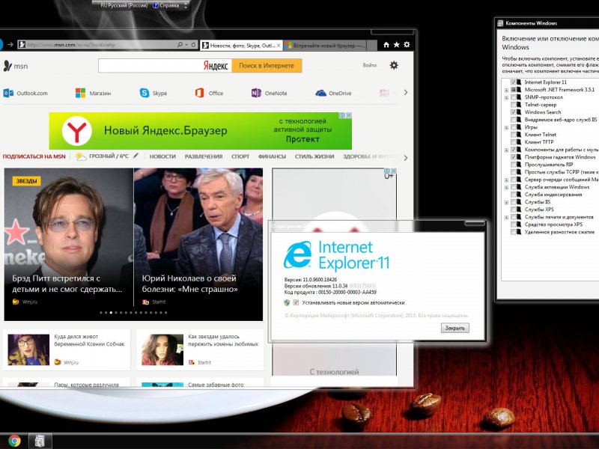Screen dimensions: 599x449
Task: Close the Yandex banner ad icon
Action: 348,115
